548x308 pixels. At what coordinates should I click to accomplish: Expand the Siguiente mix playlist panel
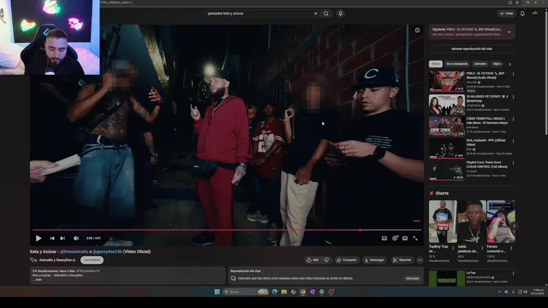click(509, 32)
